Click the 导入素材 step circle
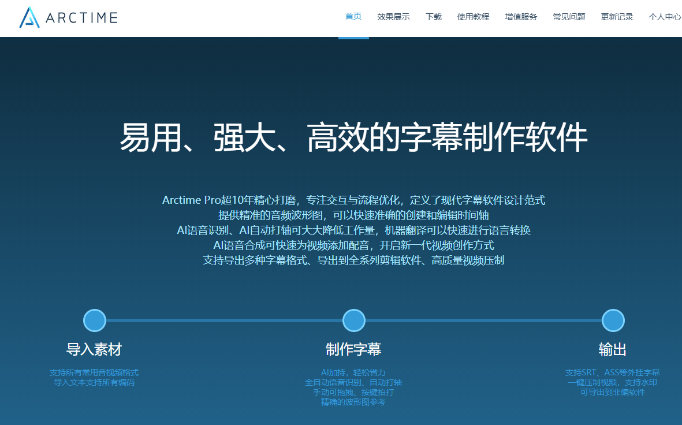 coord(94,320)
